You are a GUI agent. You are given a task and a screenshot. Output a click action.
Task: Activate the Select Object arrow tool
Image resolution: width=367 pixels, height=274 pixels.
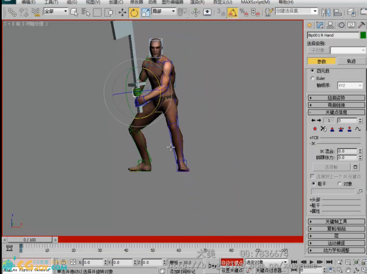[74, 12]
